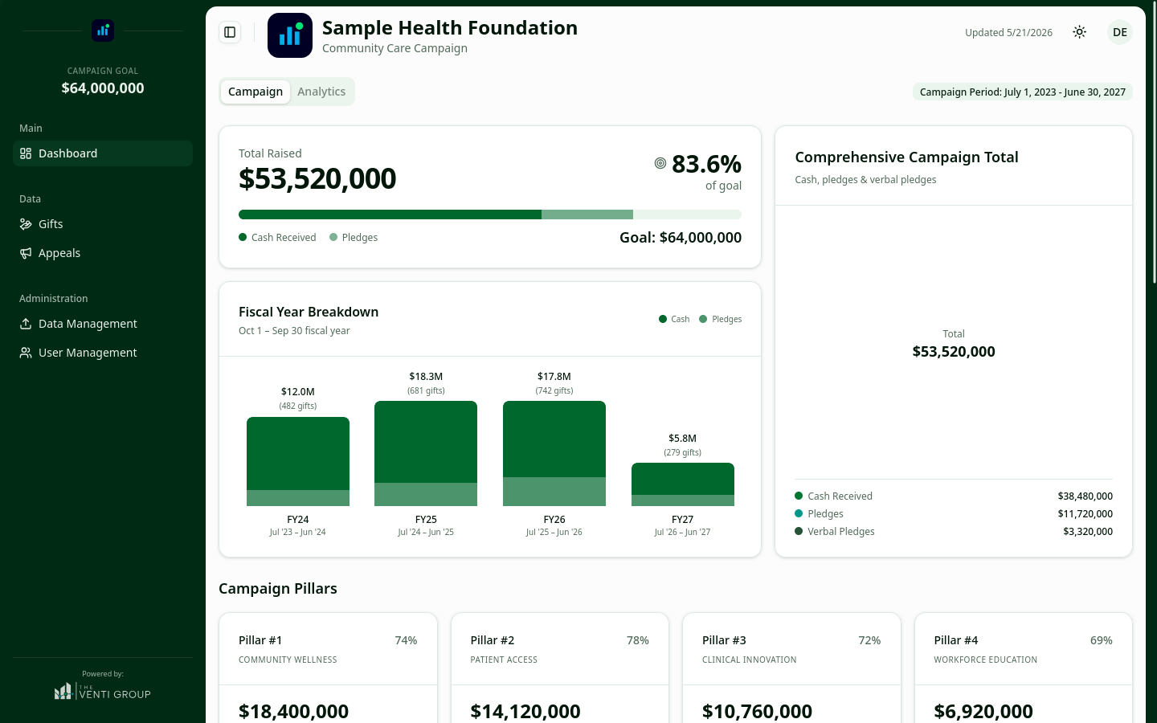The image size is (1157, 723).
Task: Open the Pillar #4 Workforce Education card
Action: click(x=1024, y=668)
